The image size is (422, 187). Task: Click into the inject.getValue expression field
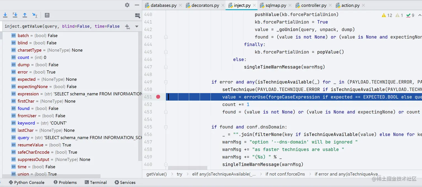point(62,26)
